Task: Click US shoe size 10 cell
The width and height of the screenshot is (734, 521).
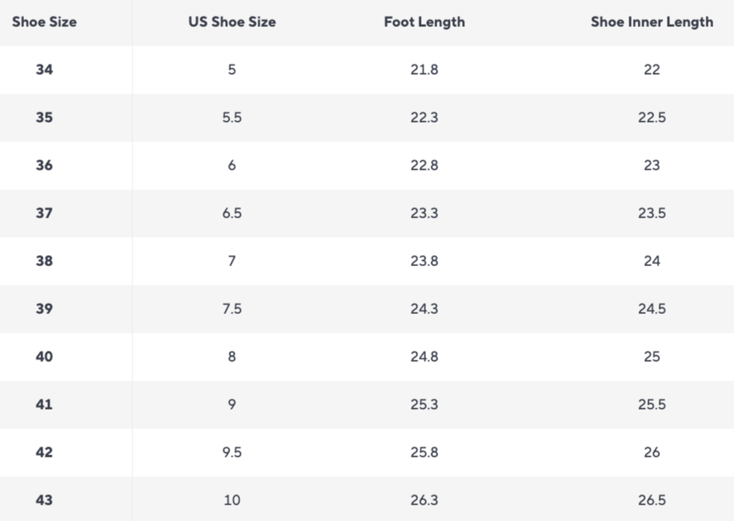Action: pyautogui.click(x=232, y=500)
